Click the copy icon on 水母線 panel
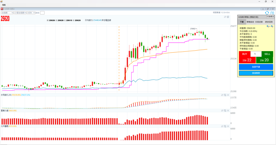Viewport: 276px width, 145px height. pyautogui.click(x=225, y=95)
